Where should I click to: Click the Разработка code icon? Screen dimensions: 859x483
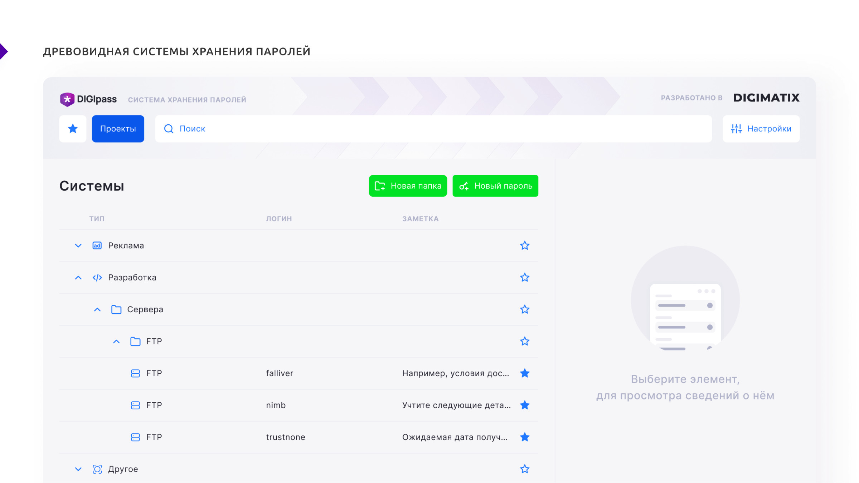point(97,278)
